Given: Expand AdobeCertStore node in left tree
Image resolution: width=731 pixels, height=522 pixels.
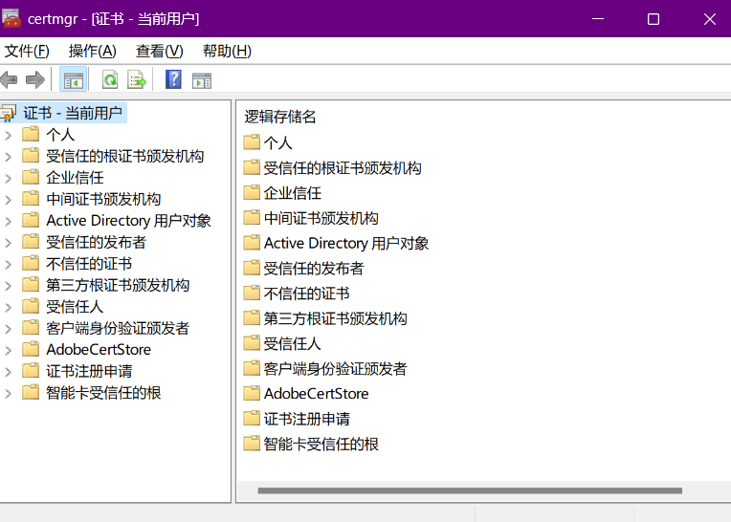Looking at the screenshot, I should 9,350.
